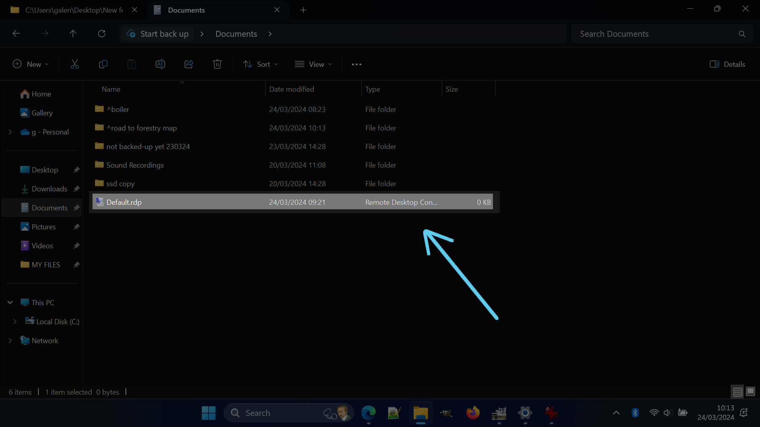Click the New button
This screenshot has width=760, height=427.
click(x=30, y=64)
